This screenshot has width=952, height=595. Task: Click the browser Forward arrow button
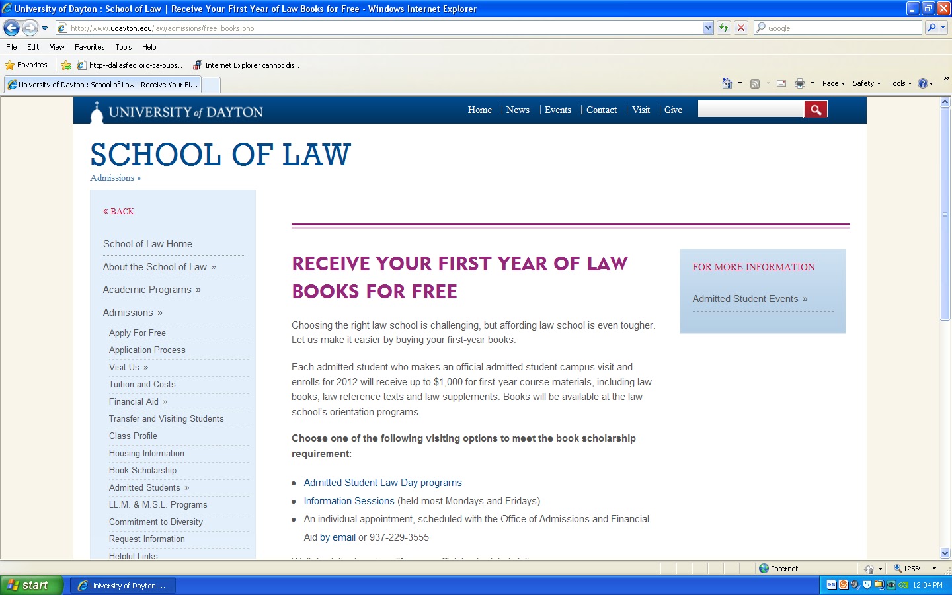click(x=30, y=28)
